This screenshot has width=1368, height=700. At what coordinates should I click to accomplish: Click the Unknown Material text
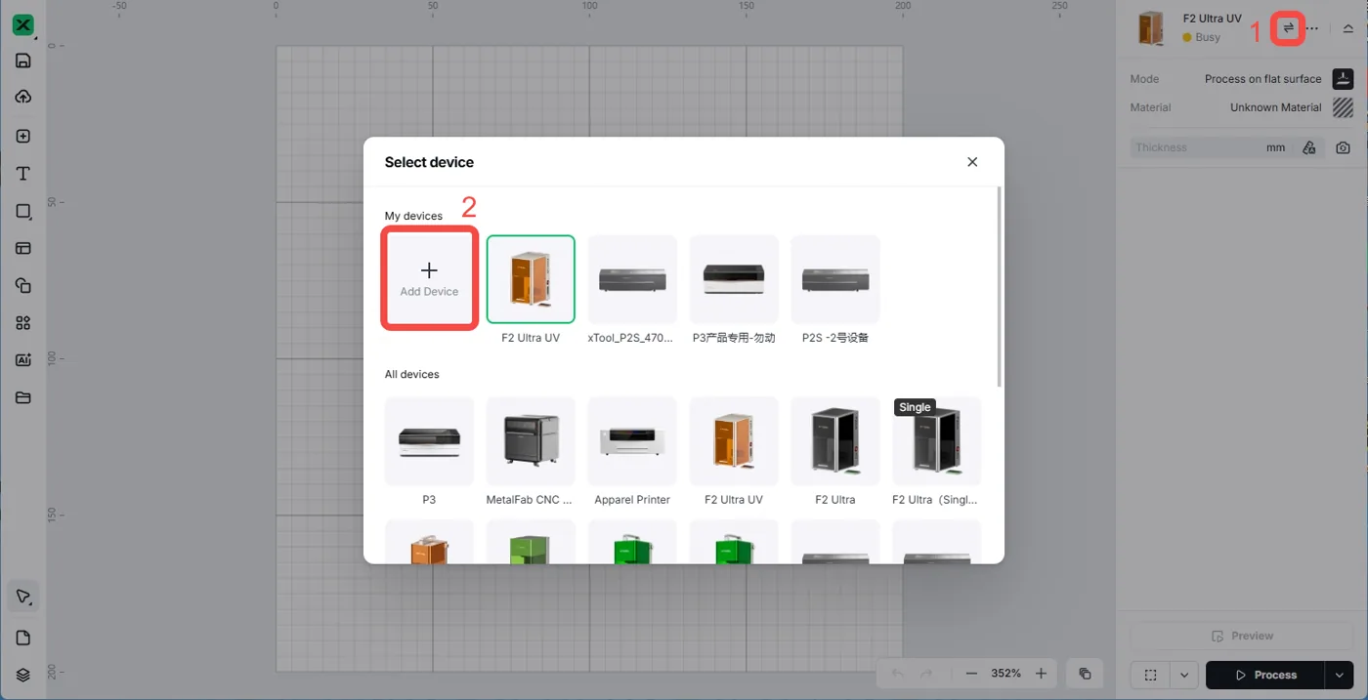(1275, 107)
